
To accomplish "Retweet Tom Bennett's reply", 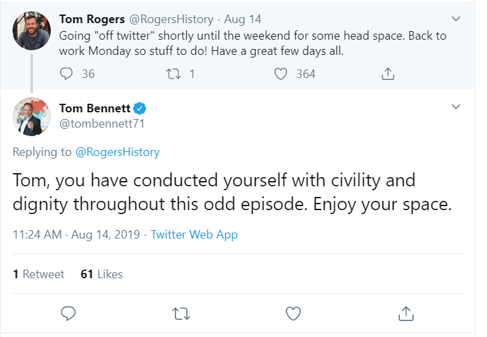I will click(x=181, y=313).
